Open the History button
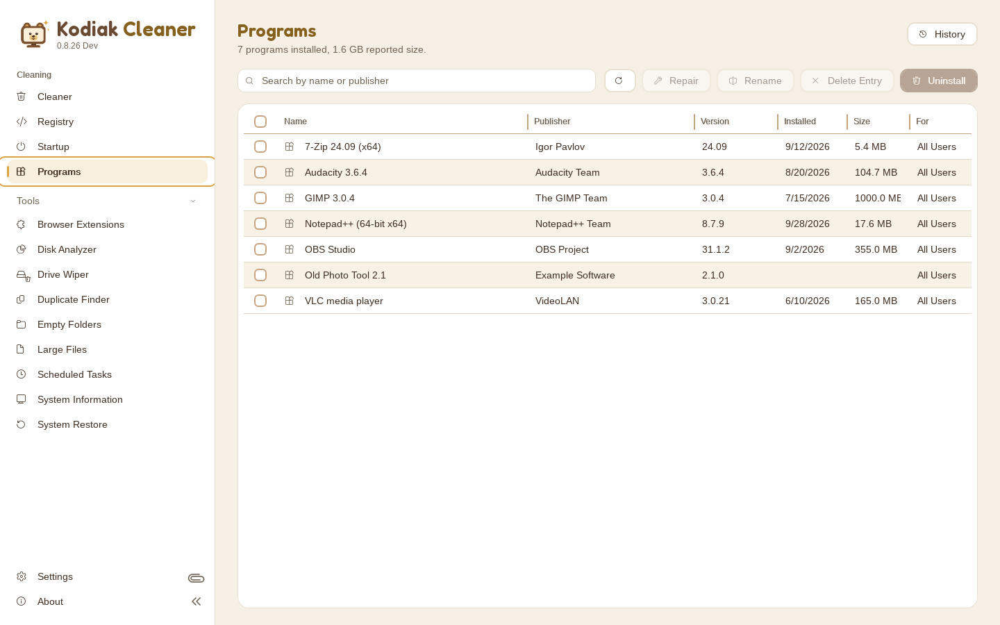Screen dimensions: 1000x625 coord(942,34)
